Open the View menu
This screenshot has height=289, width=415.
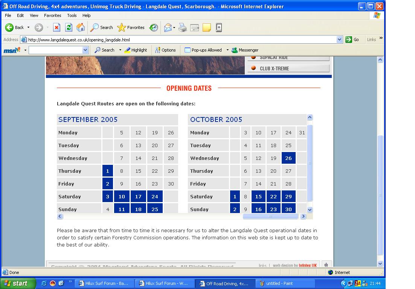pyautogui.click(x=34, y=15)
